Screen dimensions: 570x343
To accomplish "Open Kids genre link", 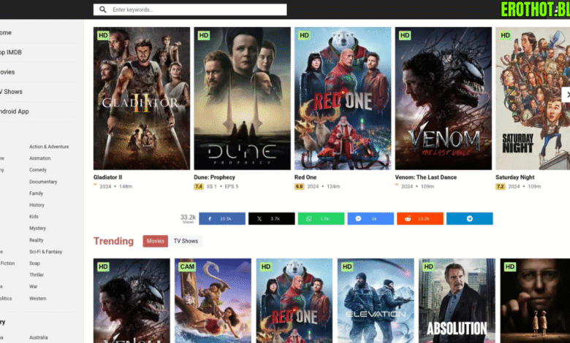I will [34, 217].
